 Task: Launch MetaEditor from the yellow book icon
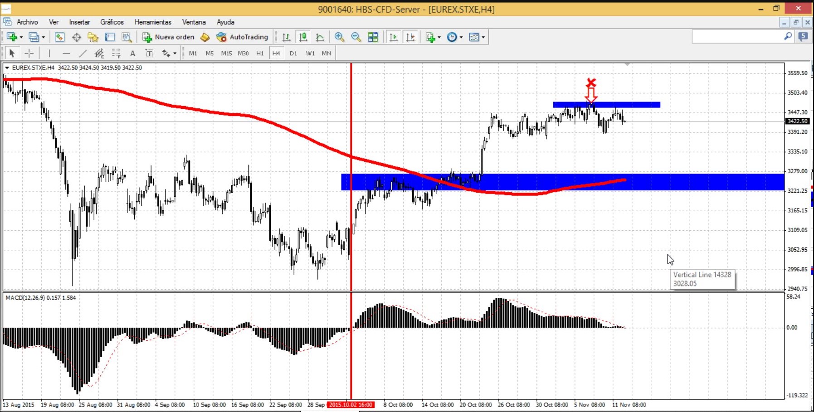click(205, 37)
